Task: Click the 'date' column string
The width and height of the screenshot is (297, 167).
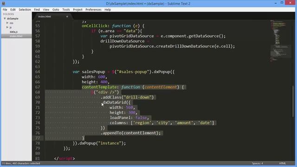Action: click(205, 123)
